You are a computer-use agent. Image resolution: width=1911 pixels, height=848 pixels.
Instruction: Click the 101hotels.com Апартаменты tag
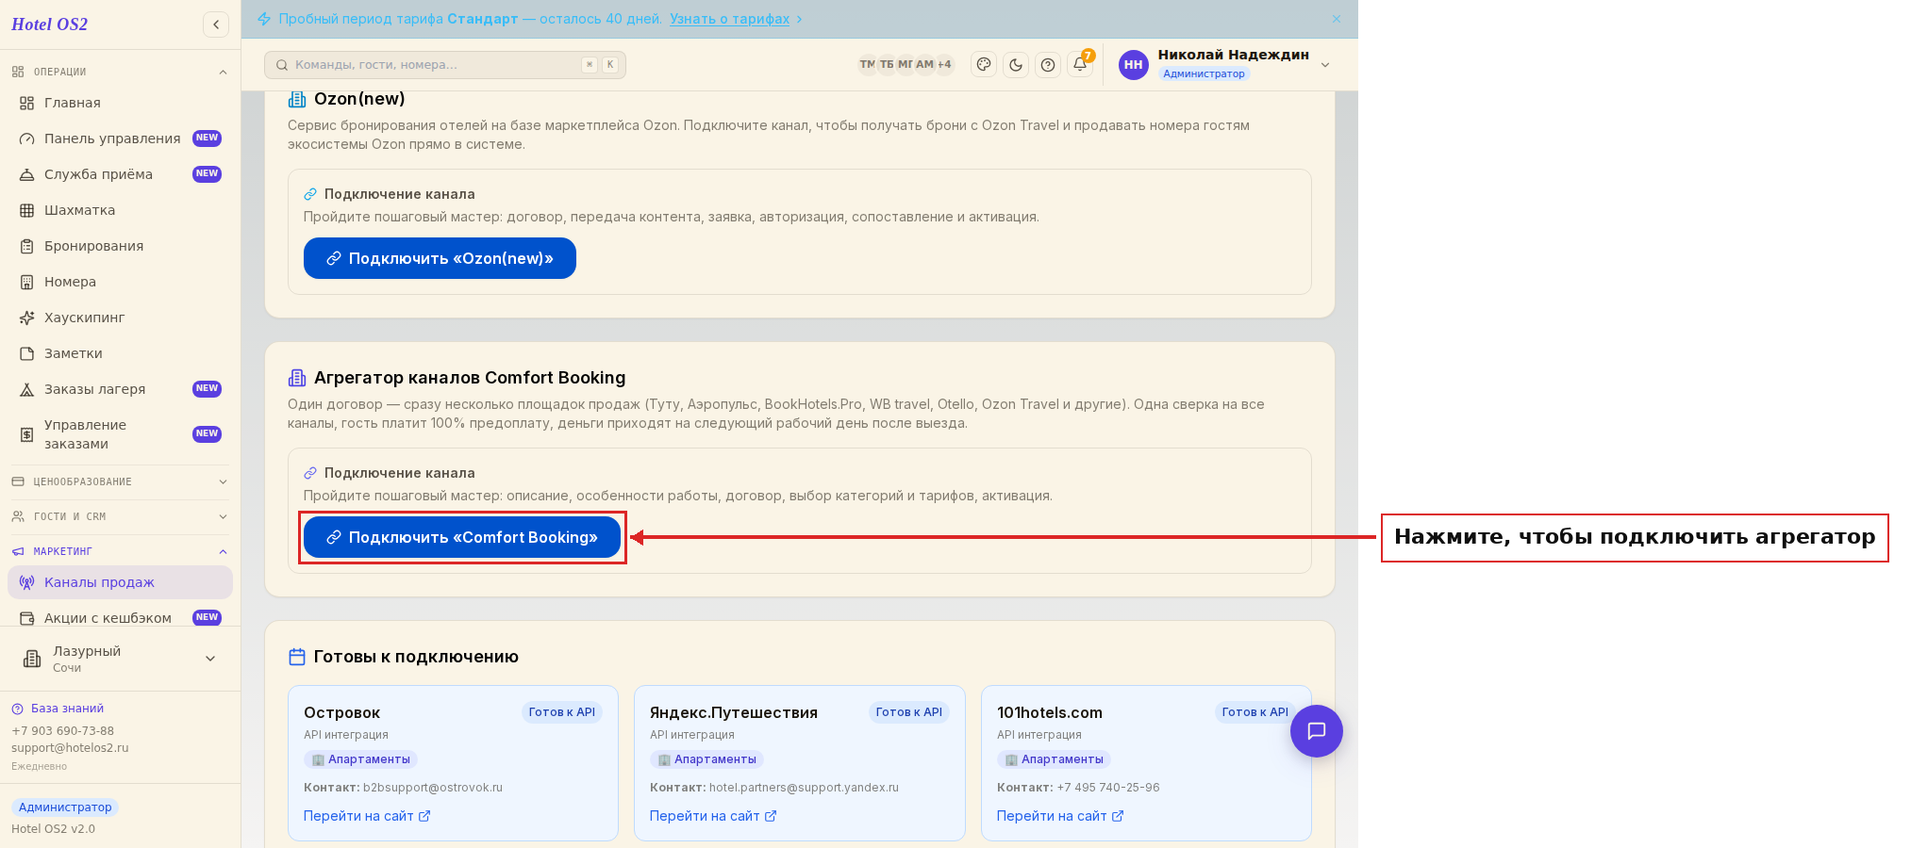1054,759
